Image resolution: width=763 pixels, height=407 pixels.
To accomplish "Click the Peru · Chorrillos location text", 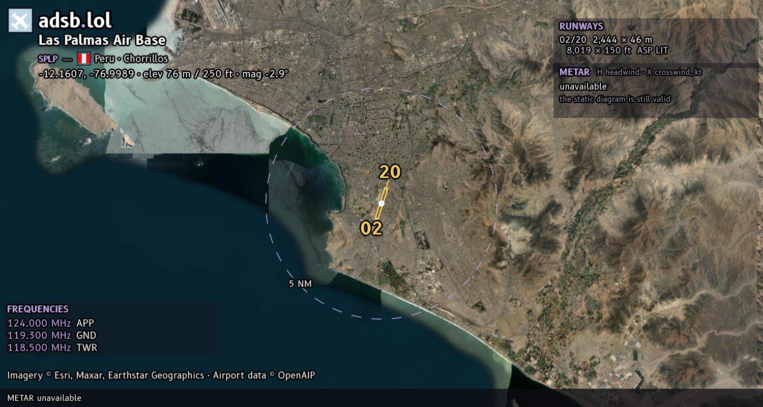I will coord(131,59).
